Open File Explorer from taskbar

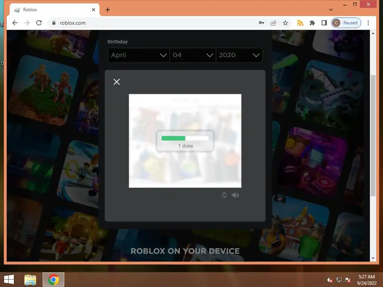[x=30, y=280]
